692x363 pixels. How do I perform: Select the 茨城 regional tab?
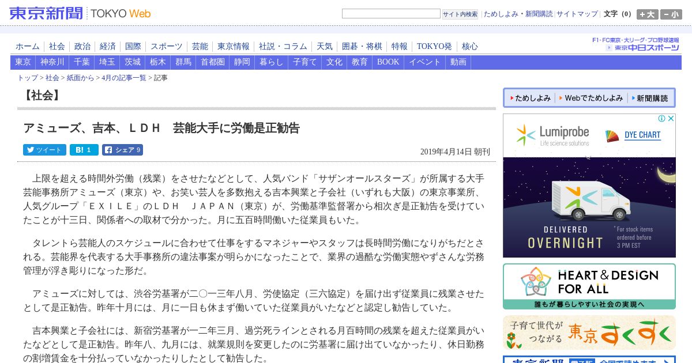coord(133,62)
